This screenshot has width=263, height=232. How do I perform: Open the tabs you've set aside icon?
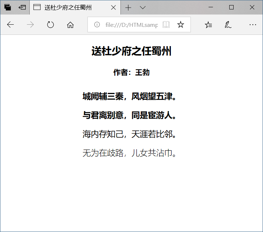pyautogui.click(x=8, y=7)
